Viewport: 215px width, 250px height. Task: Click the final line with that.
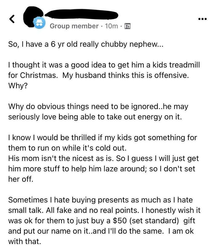tap(25, 241)
